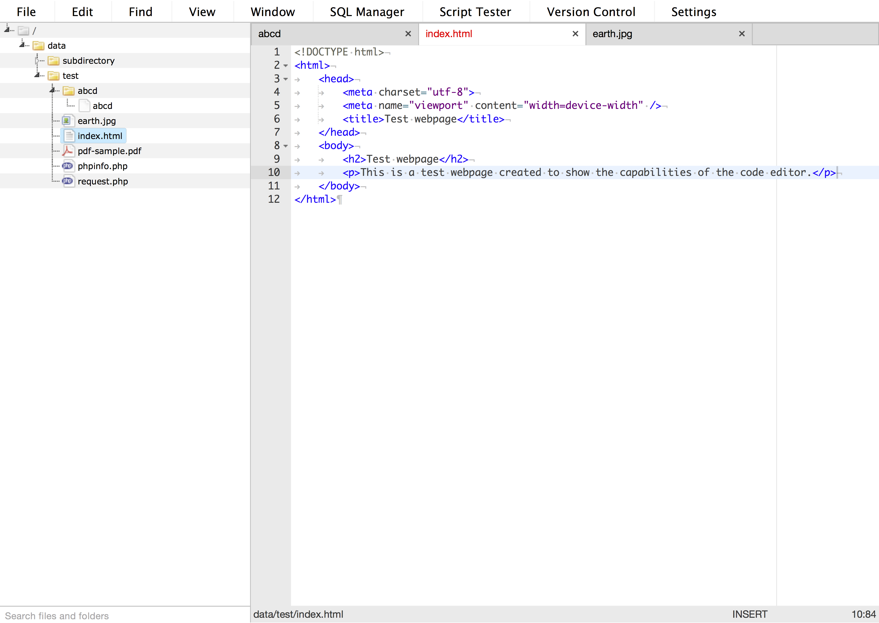Click the index.html document icon in tree

click(x=69, y=136)
